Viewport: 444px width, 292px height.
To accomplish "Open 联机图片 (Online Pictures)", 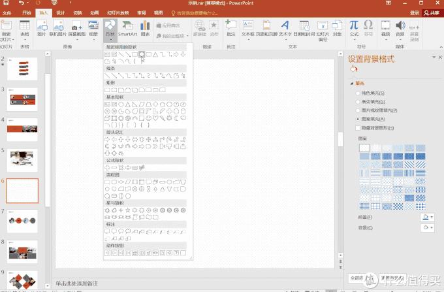I will (58, 29).
